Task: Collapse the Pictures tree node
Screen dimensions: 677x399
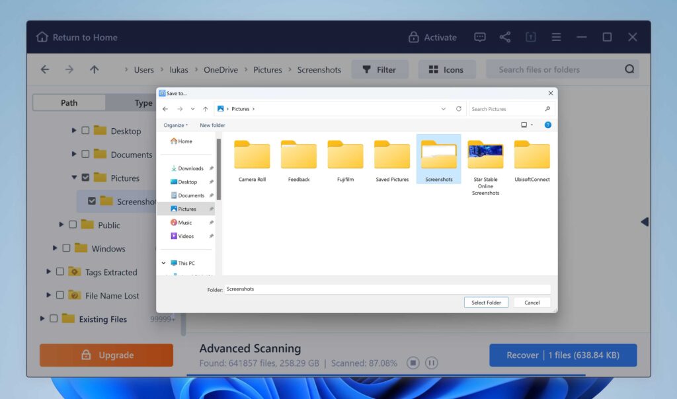Action: coord(74,178)
